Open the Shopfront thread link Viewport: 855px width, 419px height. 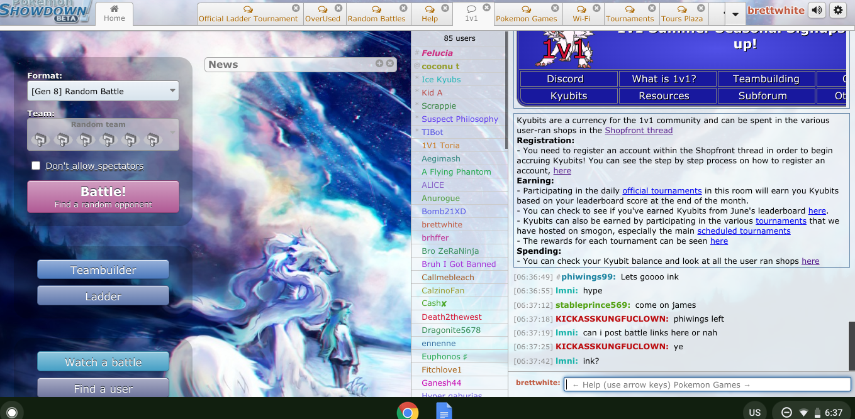coord(639,131)
